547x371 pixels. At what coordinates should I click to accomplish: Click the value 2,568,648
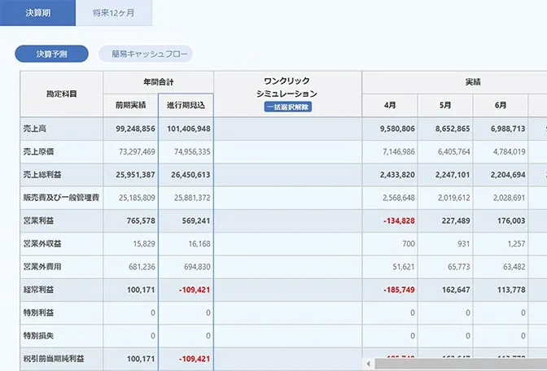pos(399,198)
